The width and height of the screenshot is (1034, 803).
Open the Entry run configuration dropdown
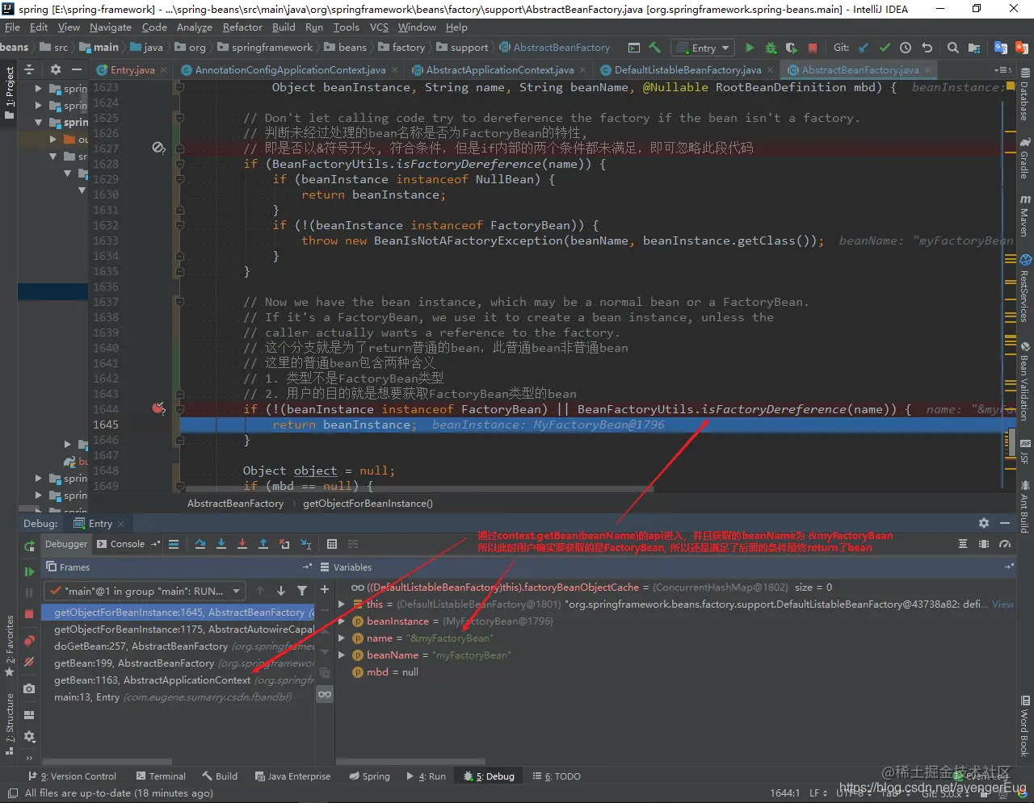(x=702, y=48)
